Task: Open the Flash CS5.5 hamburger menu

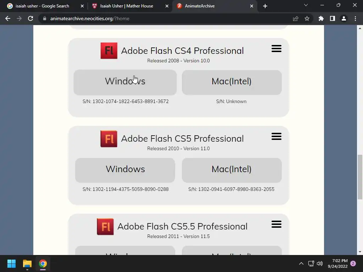Action: (x=277, y=224)
